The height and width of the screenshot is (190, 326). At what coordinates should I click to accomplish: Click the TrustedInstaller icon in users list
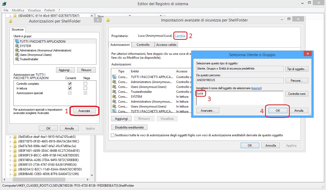[x=17, y=59]
